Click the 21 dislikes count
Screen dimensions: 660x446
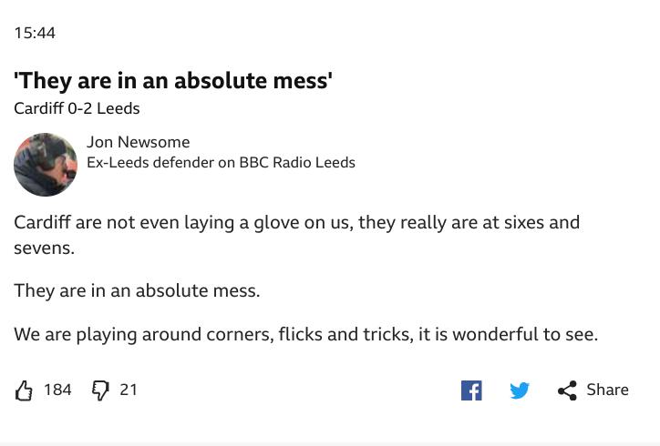[x=129, y=390]
